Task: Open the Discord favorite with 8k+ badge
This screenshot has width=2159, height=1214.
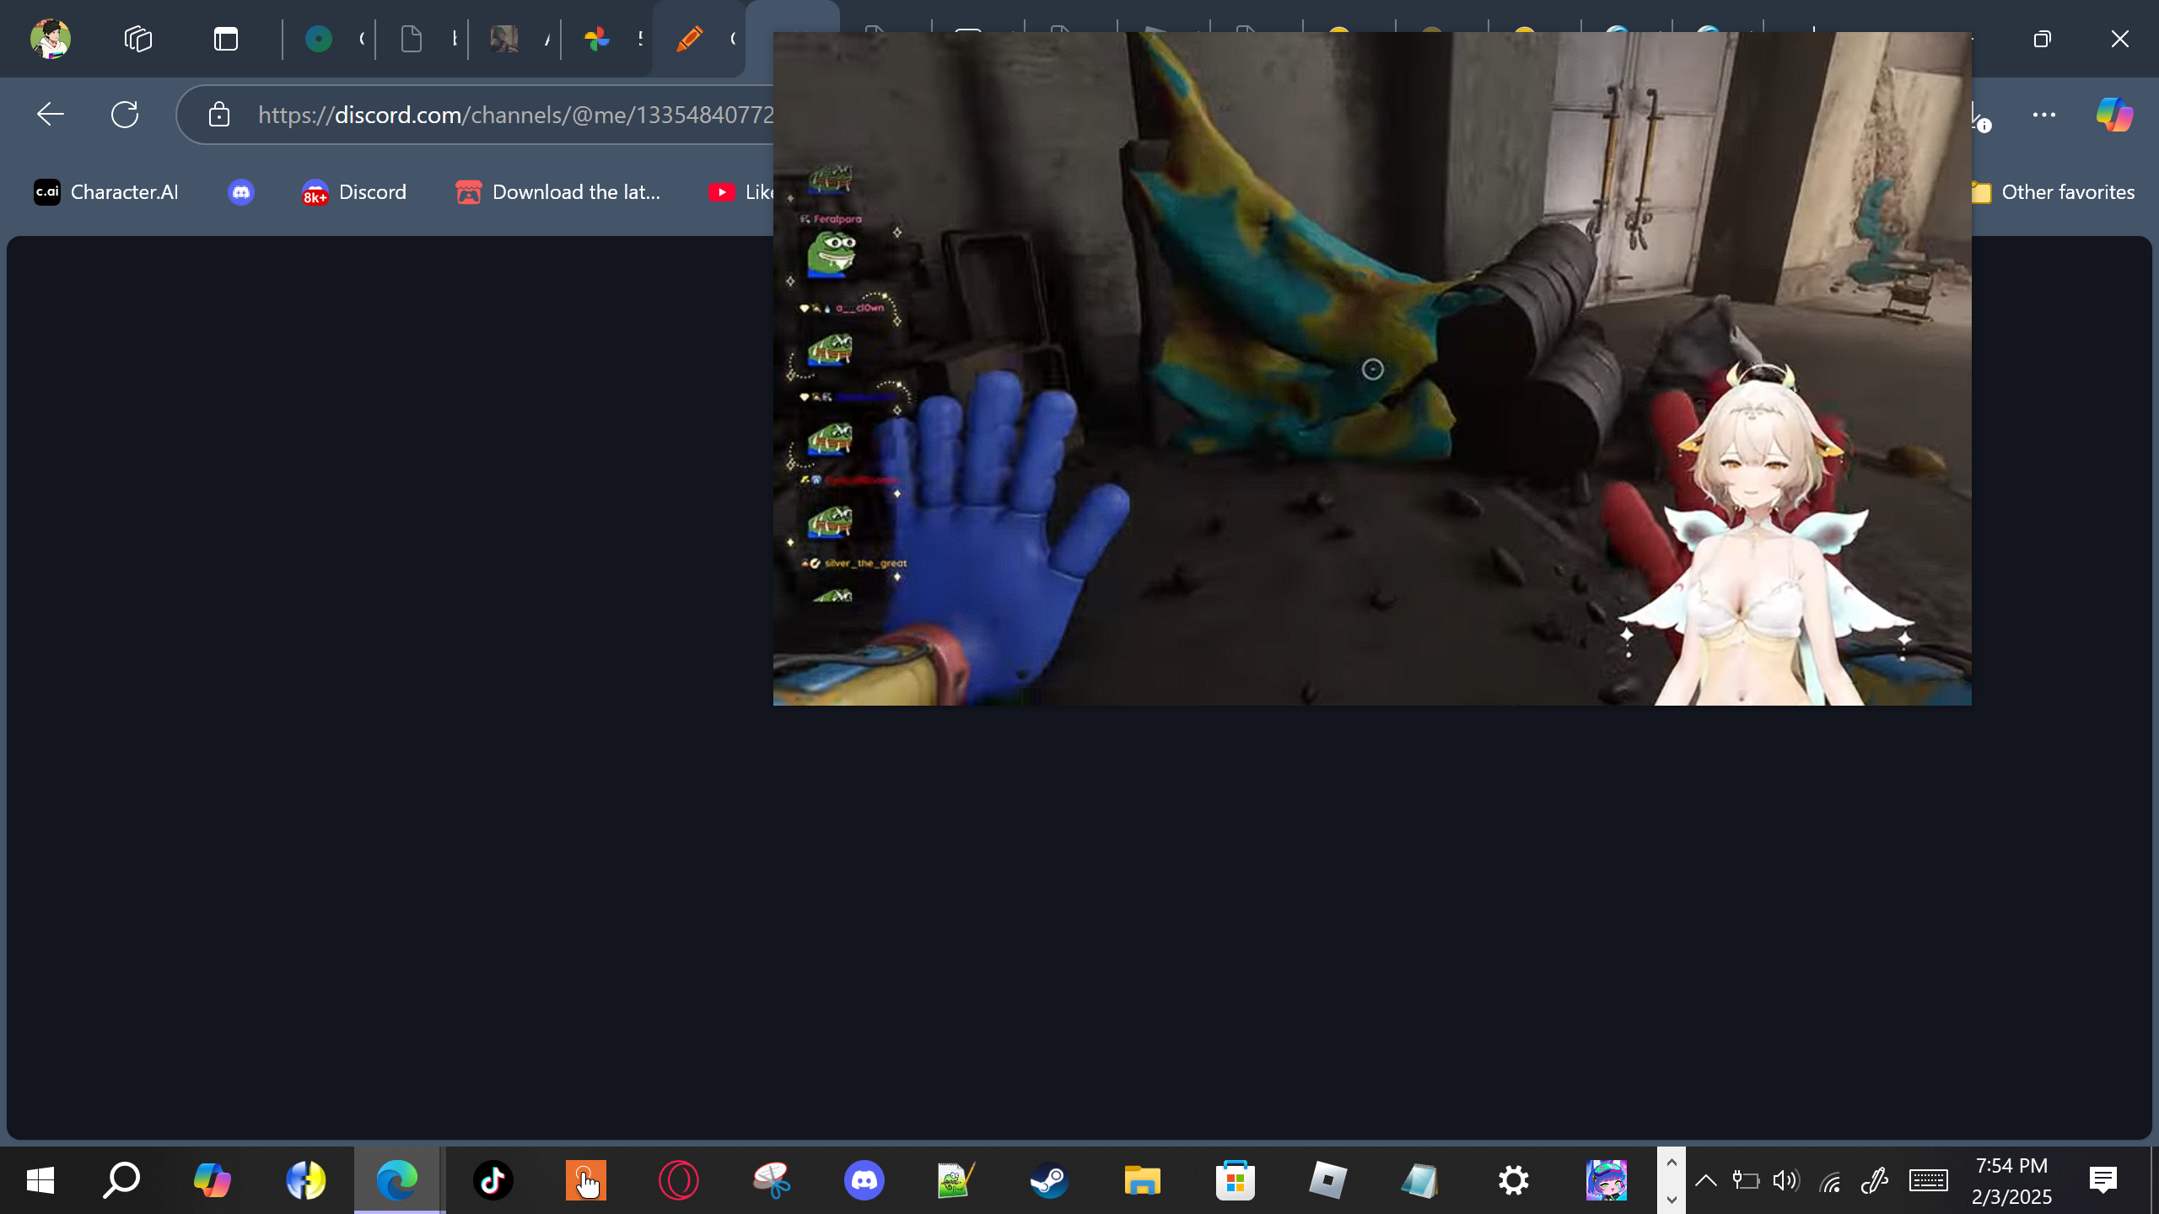Action: [354, 192]
